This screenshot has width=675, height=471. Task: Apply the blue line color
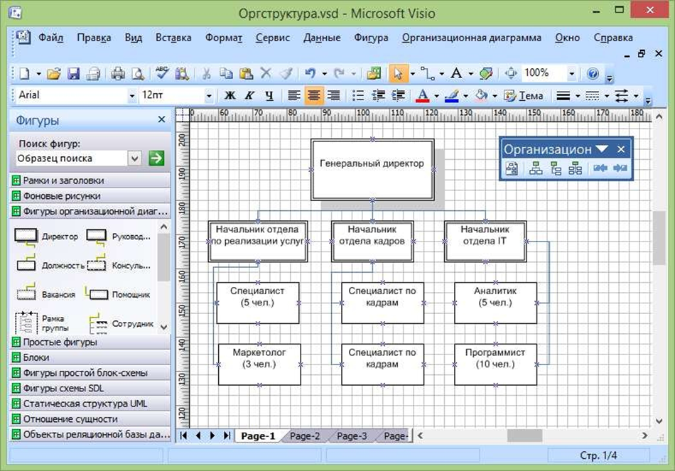pos(452,96)
